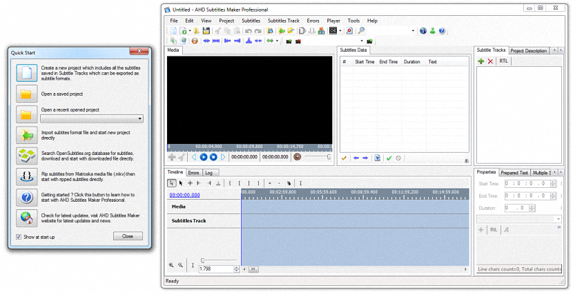
Task: Click the blue question help toolbar icon
Action: click(x=442, y=31)
